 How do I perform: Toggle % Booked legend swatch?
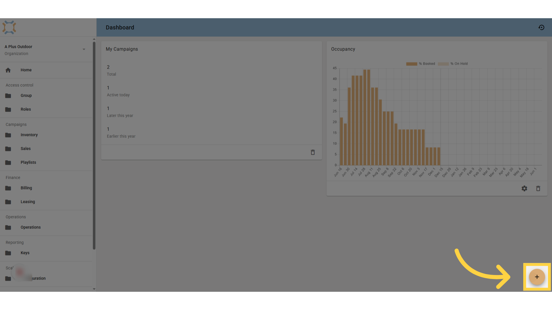click(x=411, y=64)
